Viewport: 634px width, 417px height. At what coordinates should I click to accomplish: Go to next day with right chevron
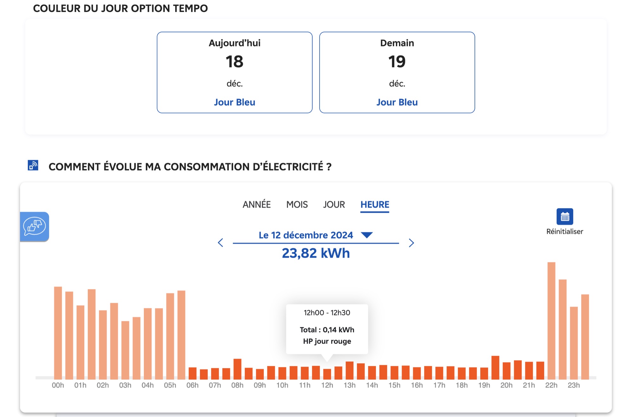(x=411, y=243)
